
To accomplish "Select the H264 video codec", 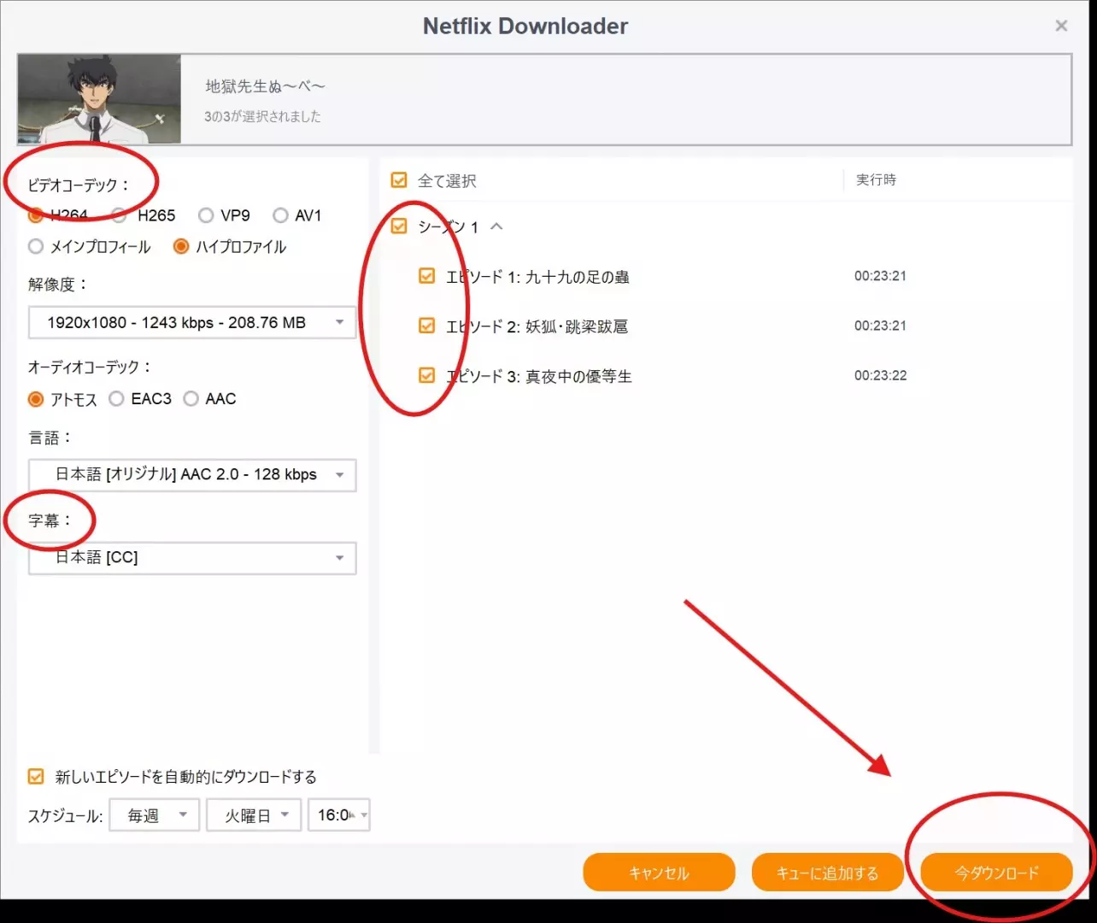I will click(x=36, y=215).
